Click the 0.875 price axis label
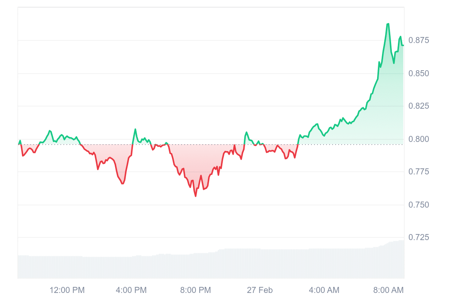The width and height of the screenshot is (453, 302). [418, 40]
